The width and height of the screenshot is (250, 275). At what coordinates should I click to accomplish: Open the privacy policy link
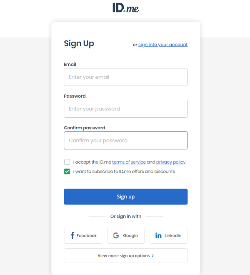[x=171, y=162]
